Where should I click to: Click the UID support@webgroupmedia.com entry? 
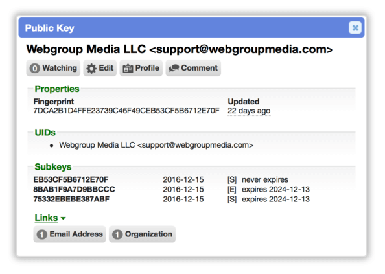coord(156,145)
